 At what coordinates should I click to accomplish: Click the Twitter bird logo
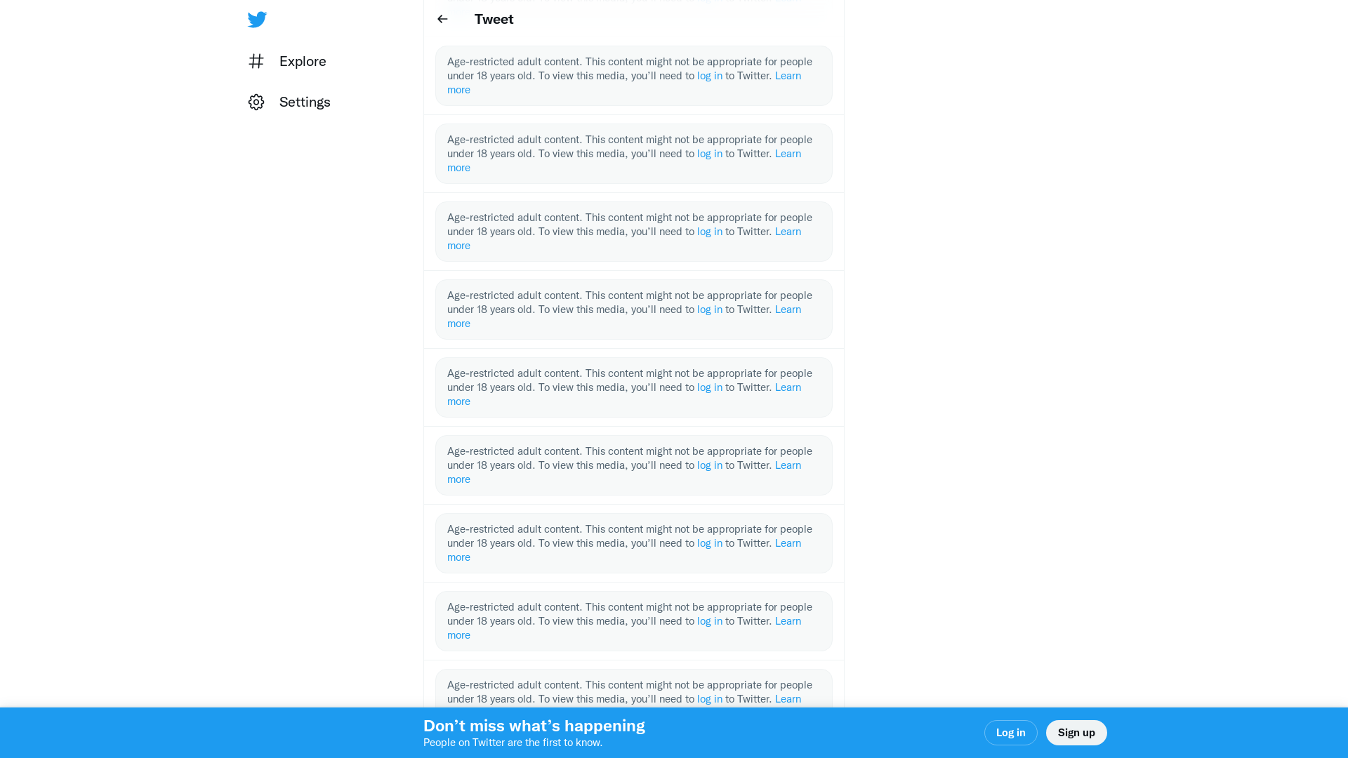(x=257, y=20)
